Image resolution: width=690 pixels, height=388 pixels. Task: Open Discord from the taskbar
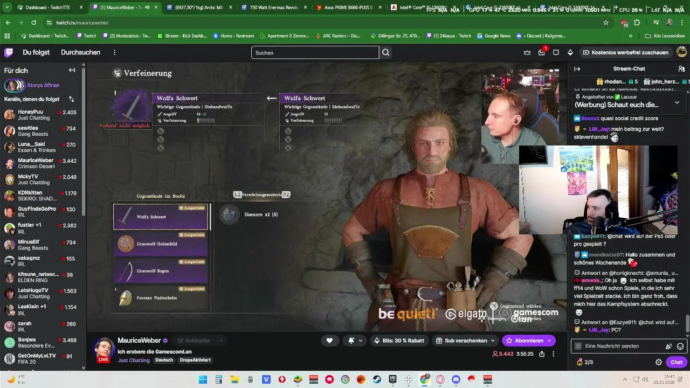pyautogui.click(x=456, y=379)
